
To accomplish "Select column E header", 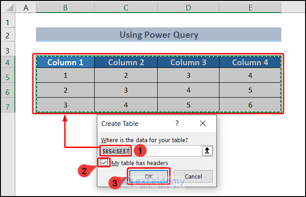I will click(x=250, y=7).
